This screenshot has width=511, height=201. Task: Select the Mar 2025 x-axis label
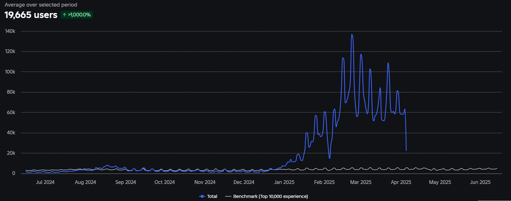point(361,182)
